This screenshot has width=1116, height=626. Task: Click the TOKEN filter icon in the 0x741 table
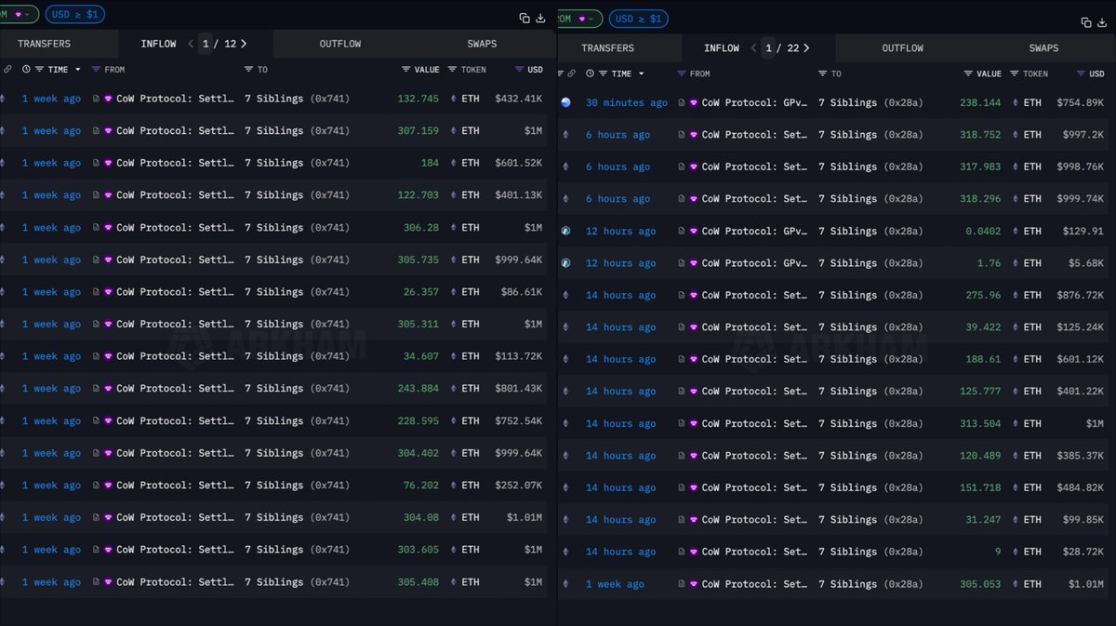click(453, 70)
